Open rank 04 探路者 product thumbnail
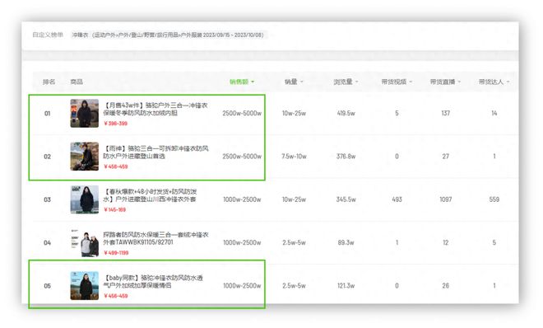Viewport: 543px width, 328px height. pyautogui.click(x=85, y=243)
